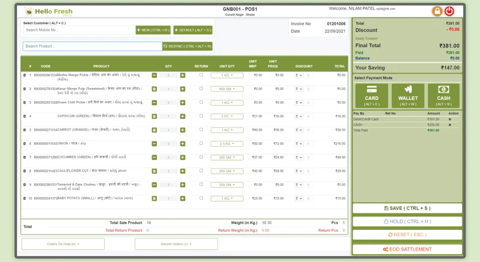Delete row 1 Methia Mango Pickle with trash icon
This screenshot has height=262, width=480.
24,75
